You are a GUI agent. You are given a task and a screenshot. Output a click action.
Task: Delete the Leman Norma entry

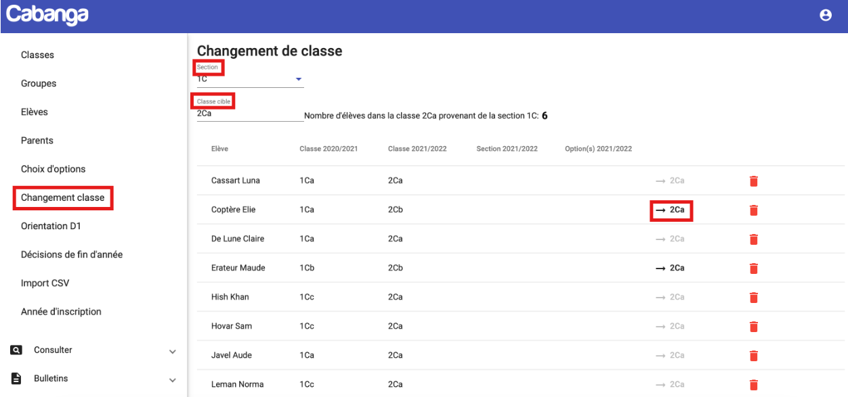pyautogui.click(x=753, y=385)
